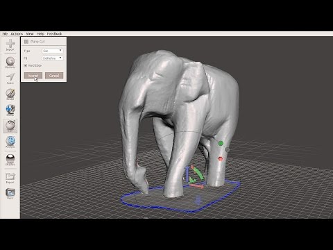The image size is (333, 250).
Task: Click the Print icon in sidebar
Action: 10,194
